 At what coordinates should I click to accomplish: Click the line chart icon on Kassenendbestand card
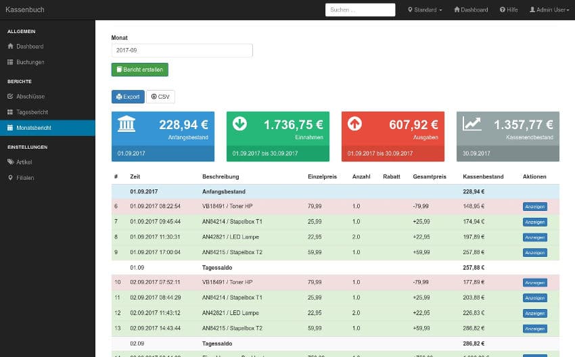pyautogui.click(x=472, y=124)
